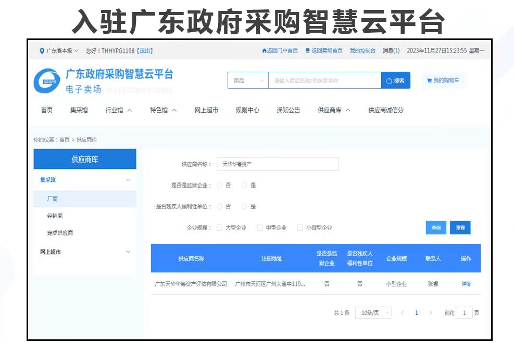Click the magnifier 搜索 button
Image resolution: width=514 pixels, height=343 pixels.
tap(396, 81)
